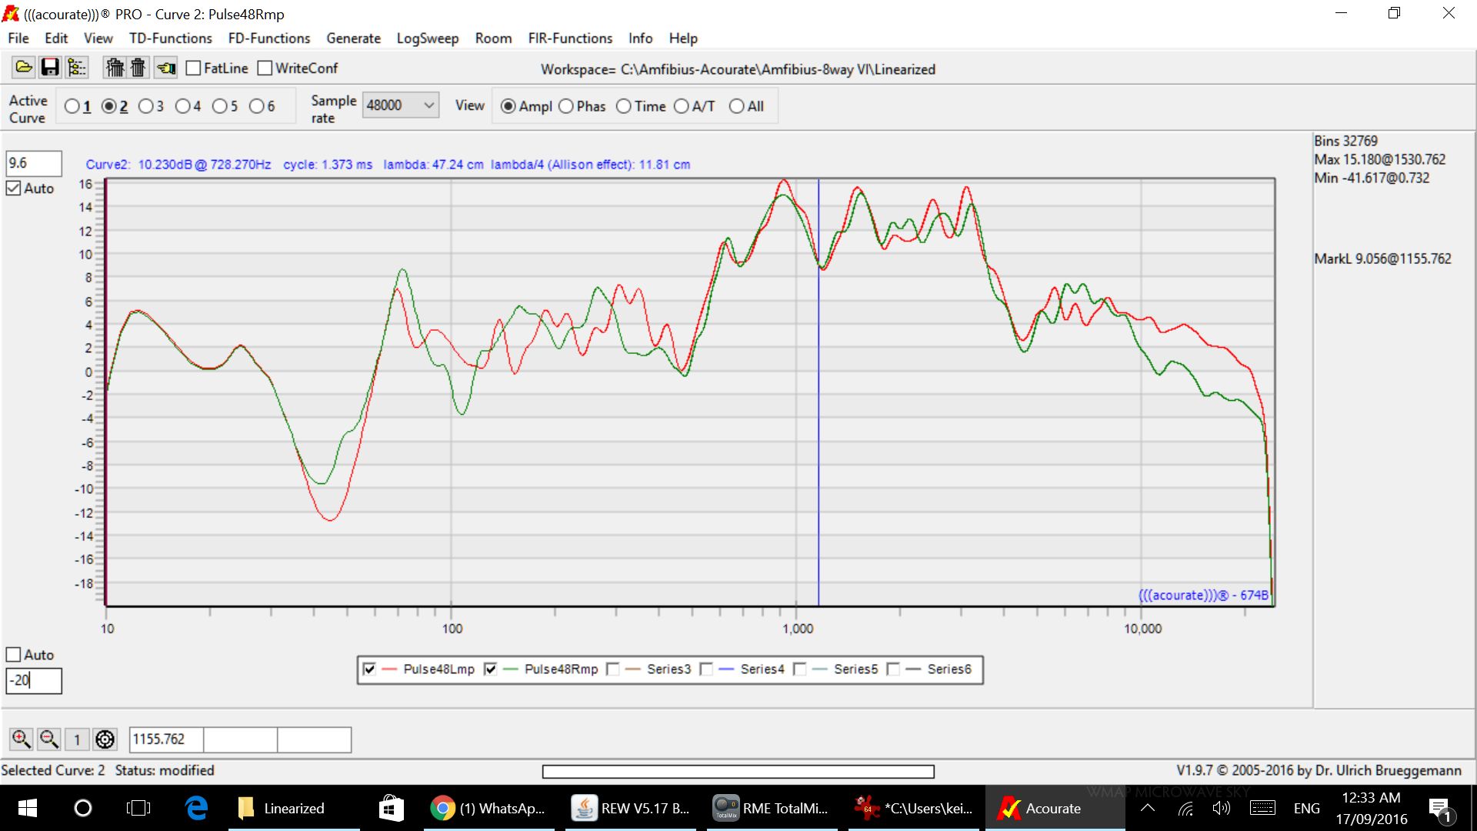Open Windows Start menu
1477x831 pixels.
[x=27, y=808]
